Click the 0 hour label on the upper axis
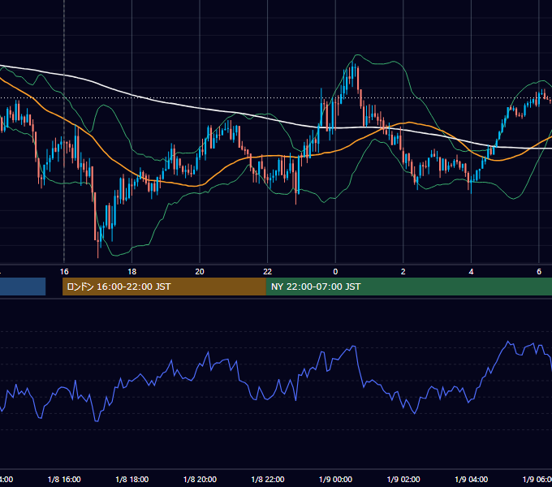552x487 pixels. click(x=335, y=272)
